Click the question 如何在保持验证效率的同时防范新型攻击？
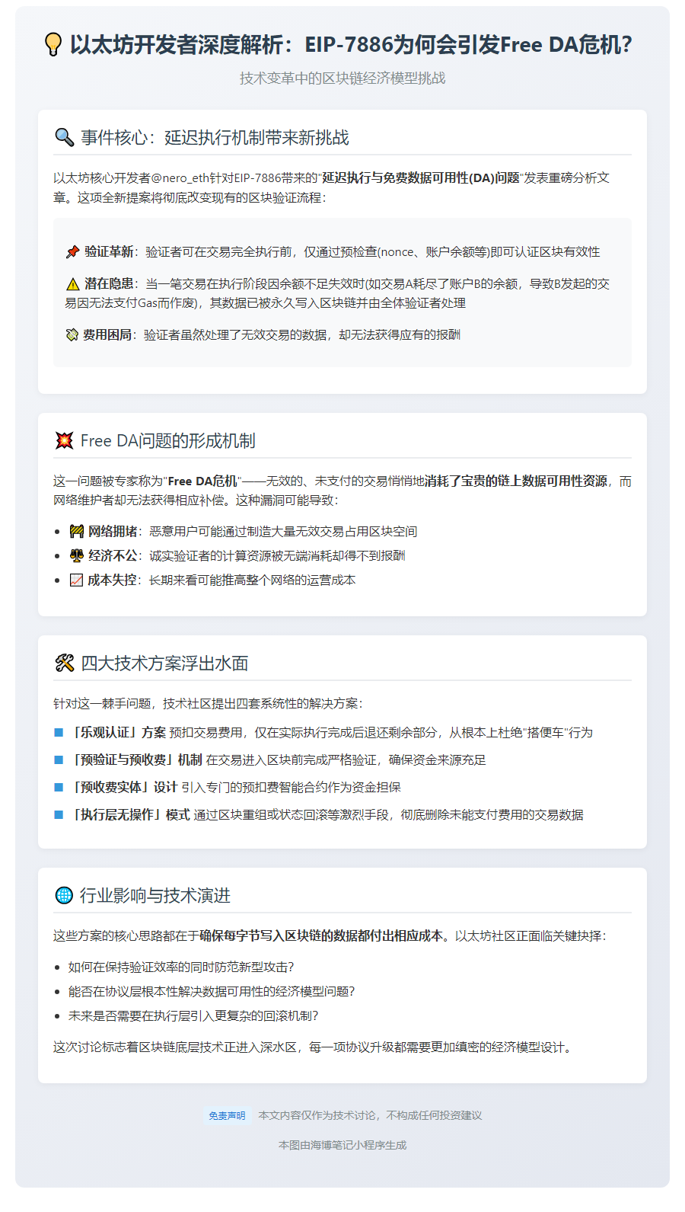This screenshot has height=1212, width=685. [181, 967]
